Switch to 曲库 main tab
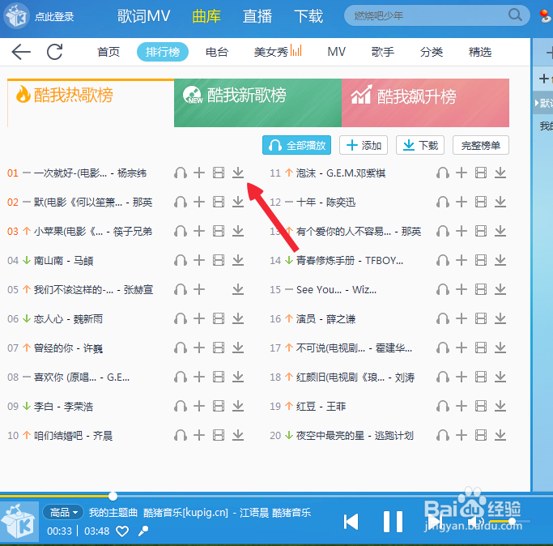The height and width of the screenshot is (546, 553). tap(206, 16)
